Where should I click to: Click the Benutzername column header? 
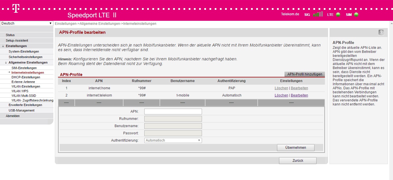pyautogui.click(x=183, y=81)
